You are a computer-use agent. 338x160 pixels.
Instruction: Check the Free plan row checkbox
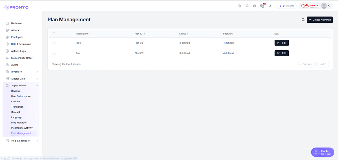(x=54, y=43)
